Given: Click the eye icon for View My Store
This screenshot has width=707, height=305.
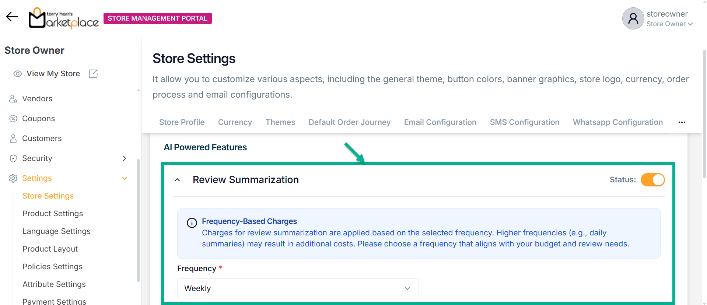Looking at the screenshot, I should [18, 74].
